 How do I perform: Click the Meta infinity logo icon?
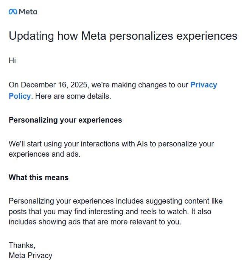[x=13, y=12]
